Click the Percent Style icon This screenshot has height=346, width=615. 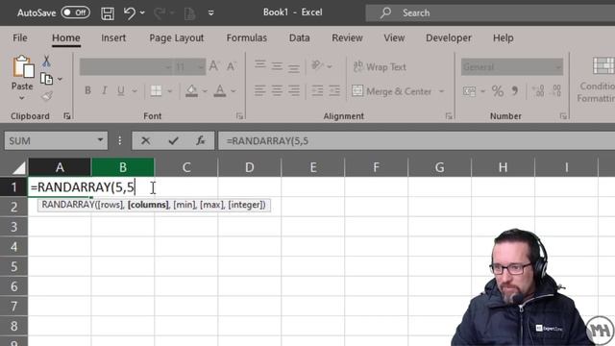pyautogui.click(x=498, y=91)
